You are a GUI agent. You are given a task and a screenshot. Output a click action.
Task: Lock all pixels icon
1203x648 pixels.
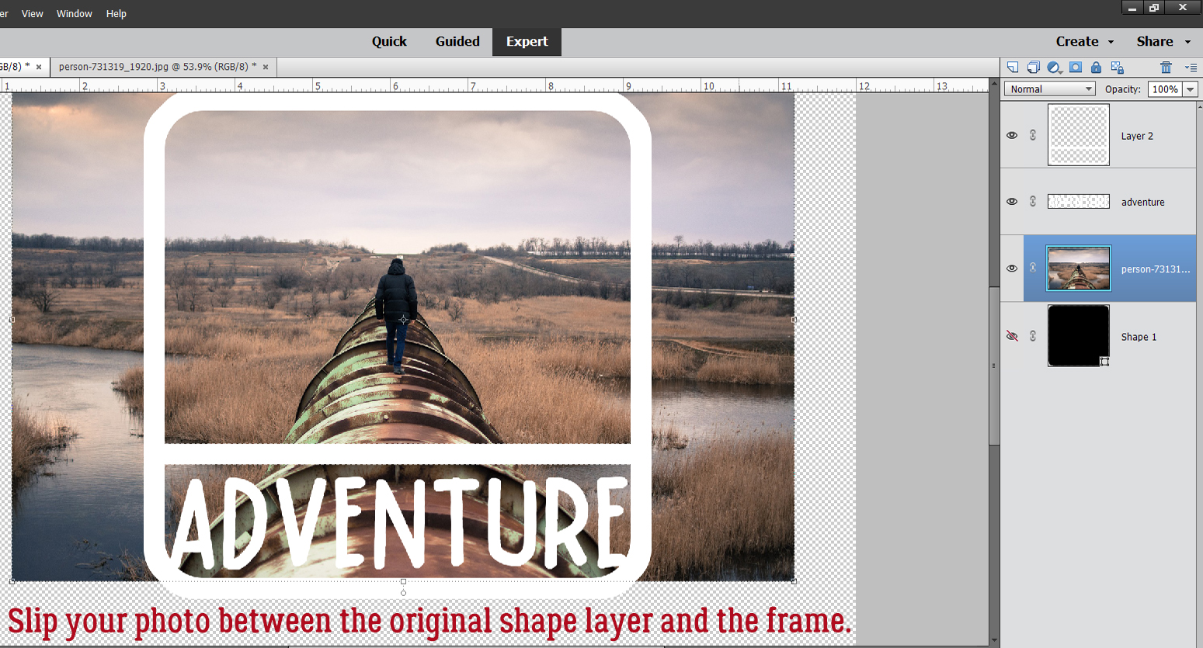point(1096,68)
